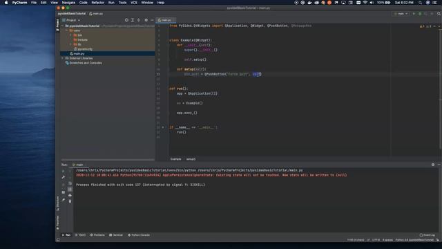Image resolution: width=442 pixels, height=249 pixels.
Task: Open Run panel settings gear
Action: [433, 165]
